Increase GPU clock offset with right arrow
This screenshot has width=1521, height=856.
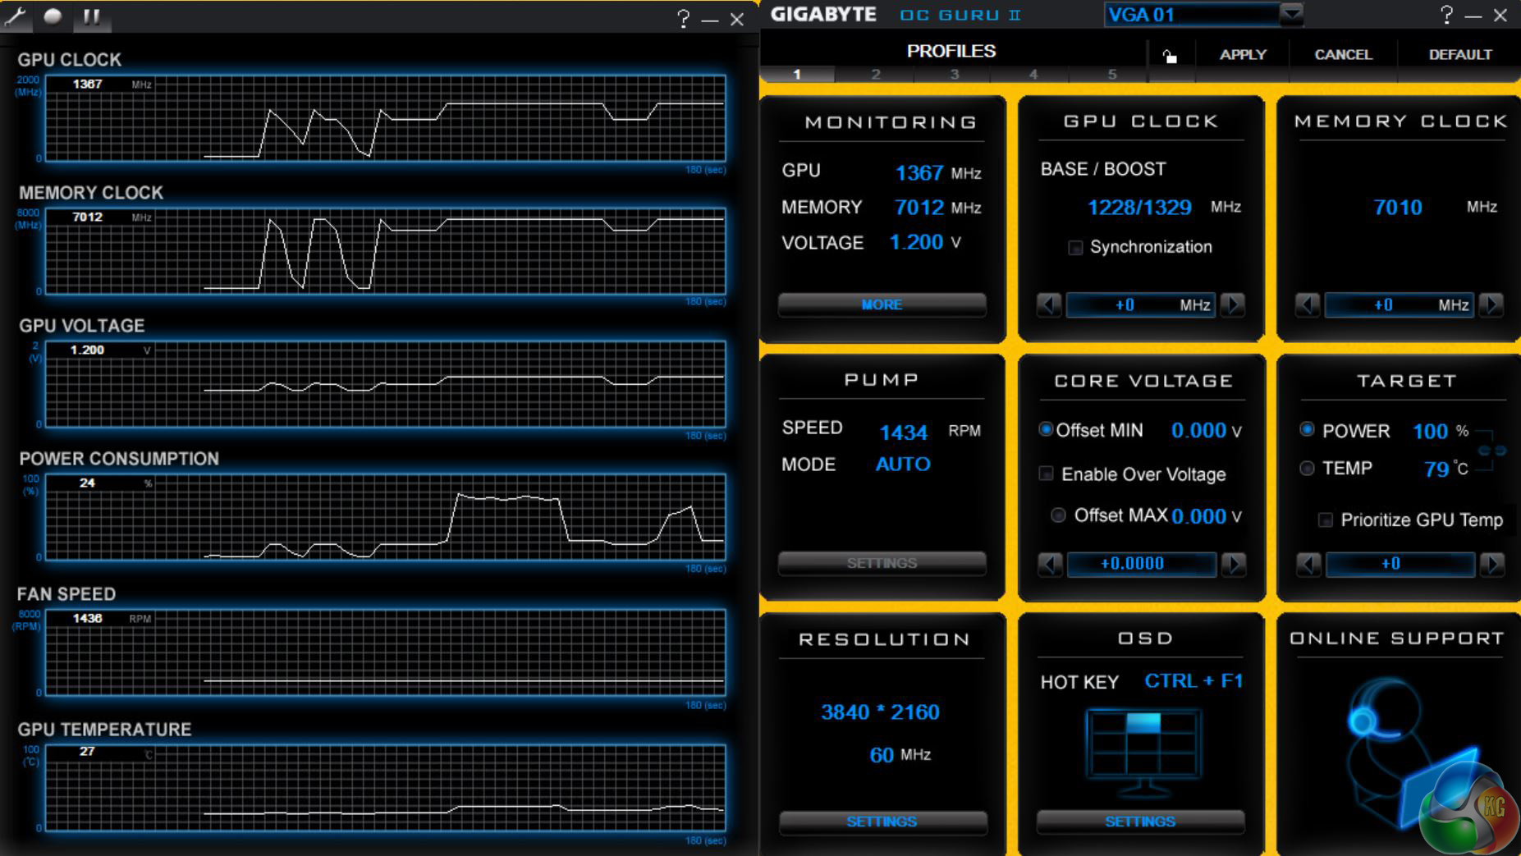pyautogui.click(x=1233, y=305)
